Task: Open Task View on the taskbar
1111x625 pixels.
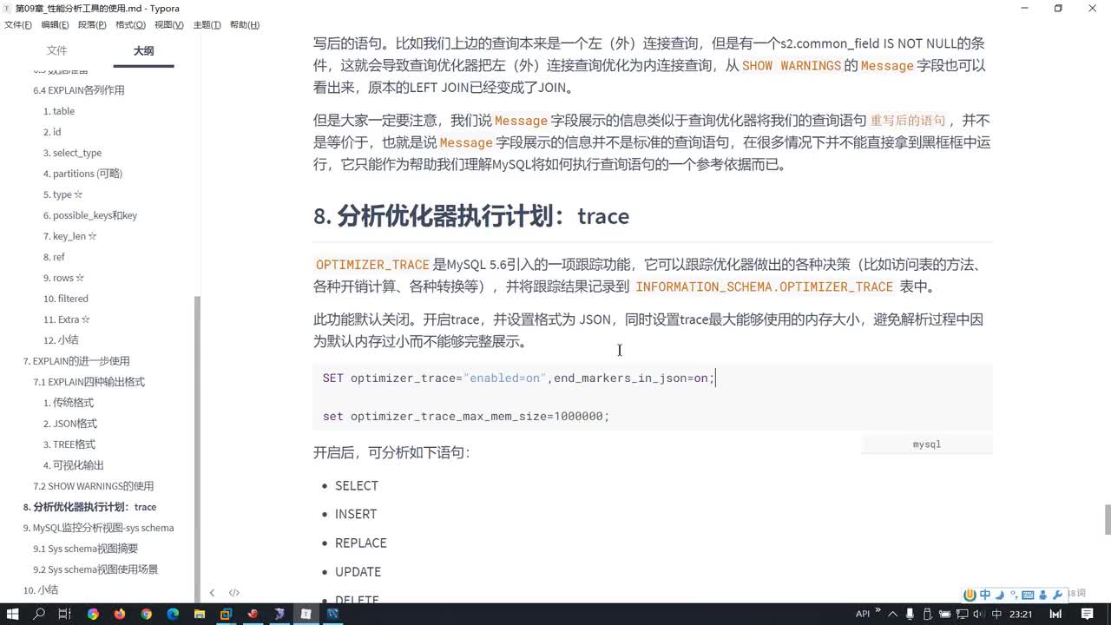Action: (x=64, y=614)
